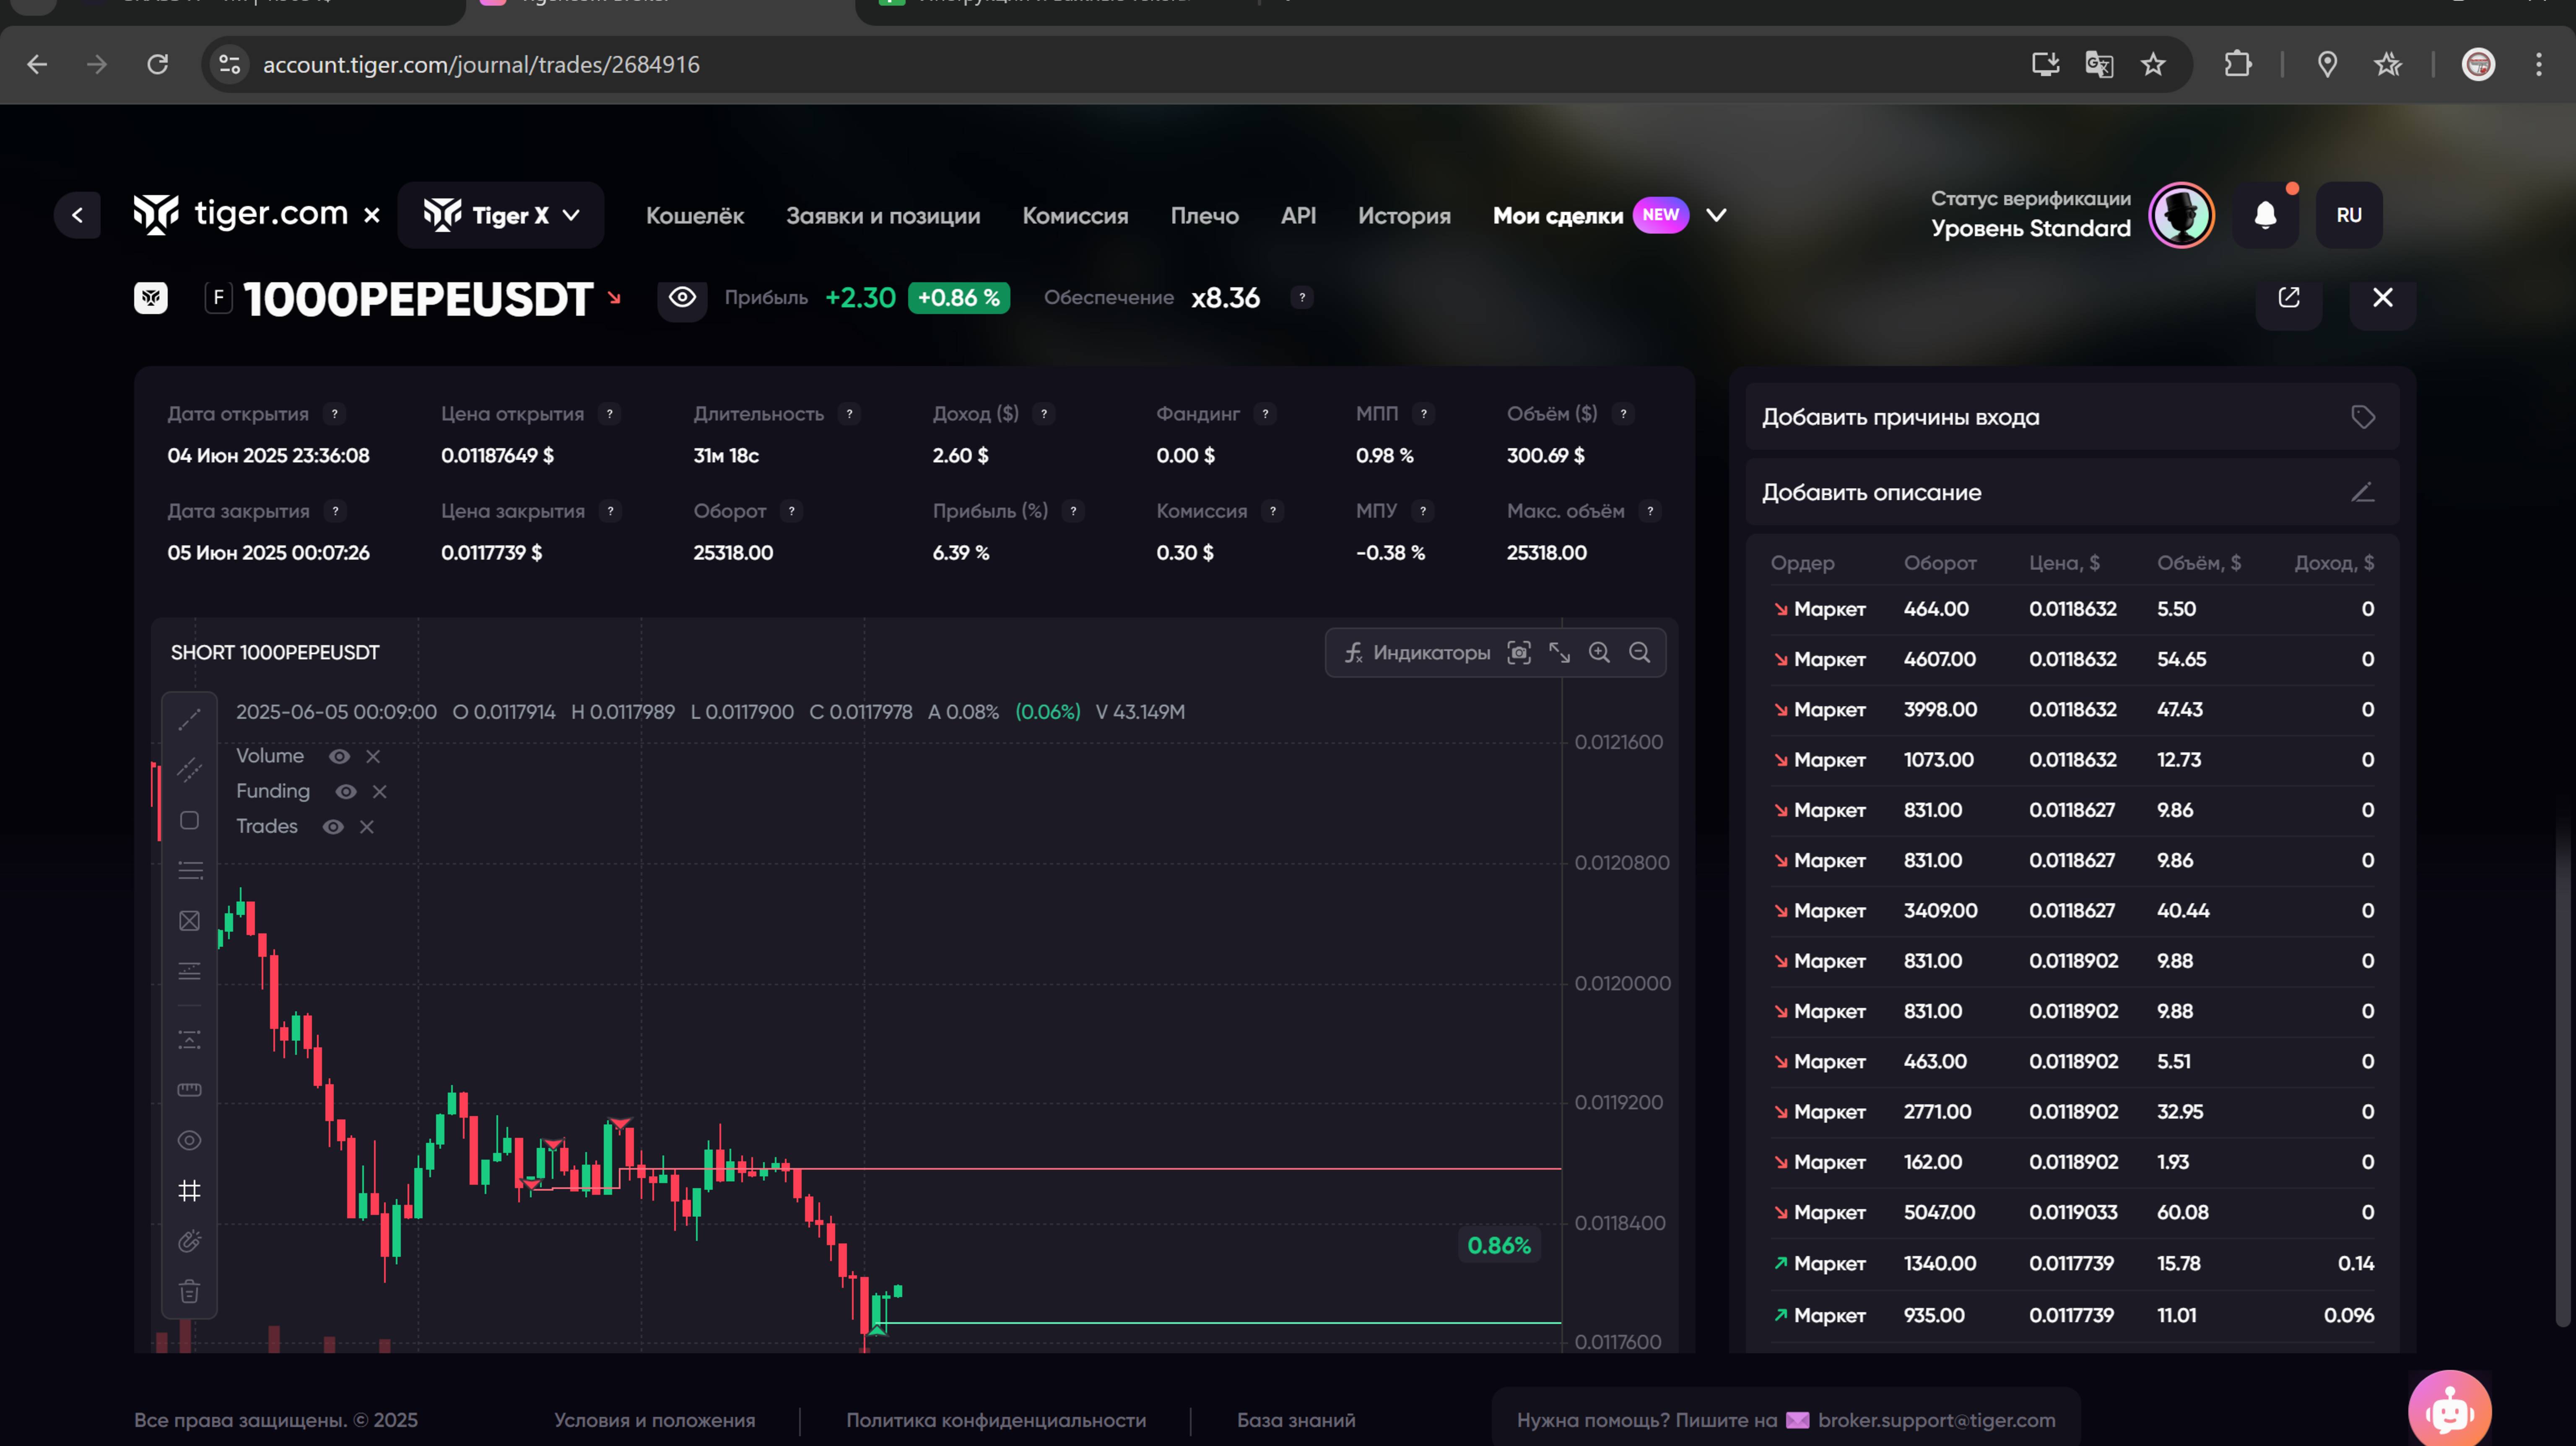The width and height of the screenshot is (2576, 1446).
Task: Reload the page in browser
Action: [x=157, y=65]
